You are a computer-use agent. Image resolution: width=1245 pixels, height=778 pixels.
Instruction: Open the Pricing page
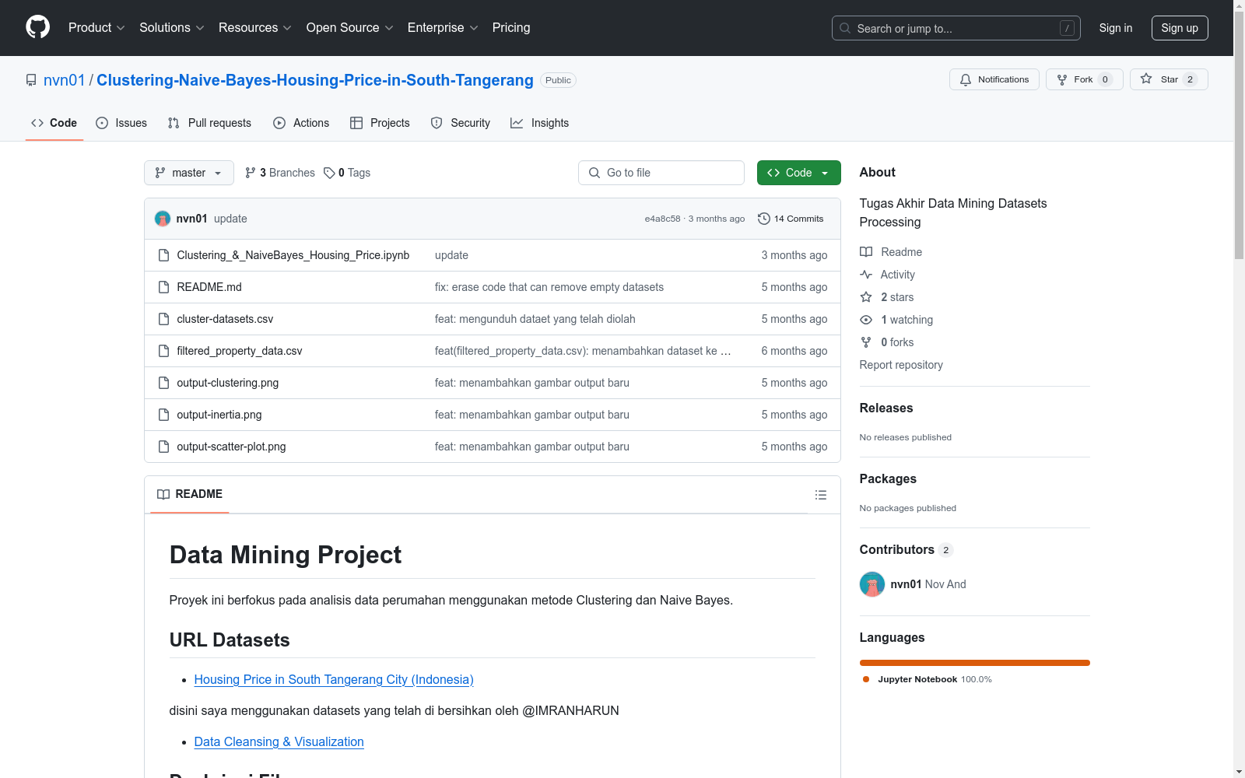tap(511, 27)
